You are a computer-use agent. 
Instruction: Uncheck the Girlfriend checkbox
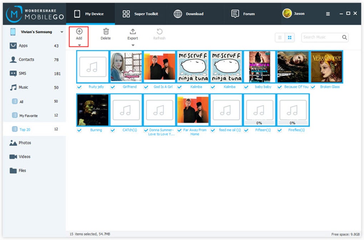[x=112, y=87]
